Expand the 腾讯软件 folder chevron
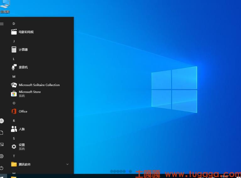 (67, 164)
